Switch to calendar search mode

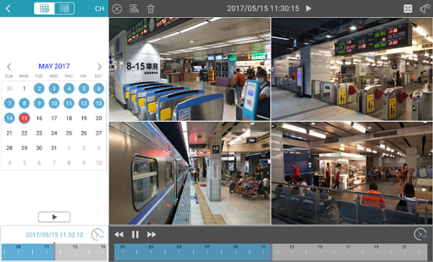(x=44, y=9)
